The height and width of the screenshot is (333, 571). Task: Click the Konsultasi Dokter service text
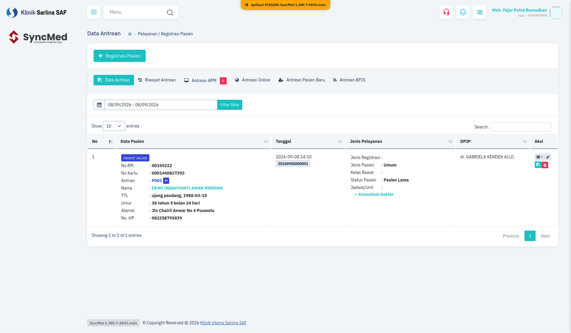point(376,195)
